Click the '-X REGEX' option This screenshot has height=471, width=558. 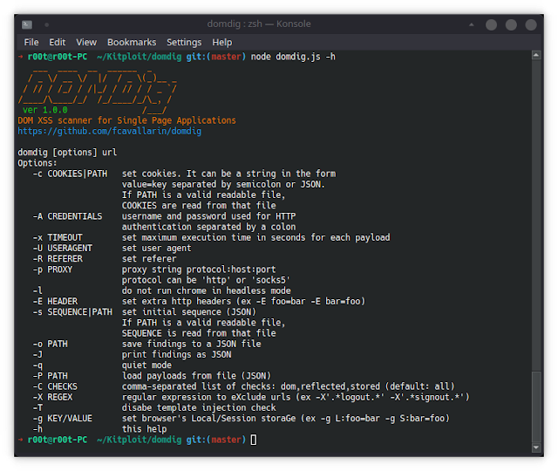[52, 398]
